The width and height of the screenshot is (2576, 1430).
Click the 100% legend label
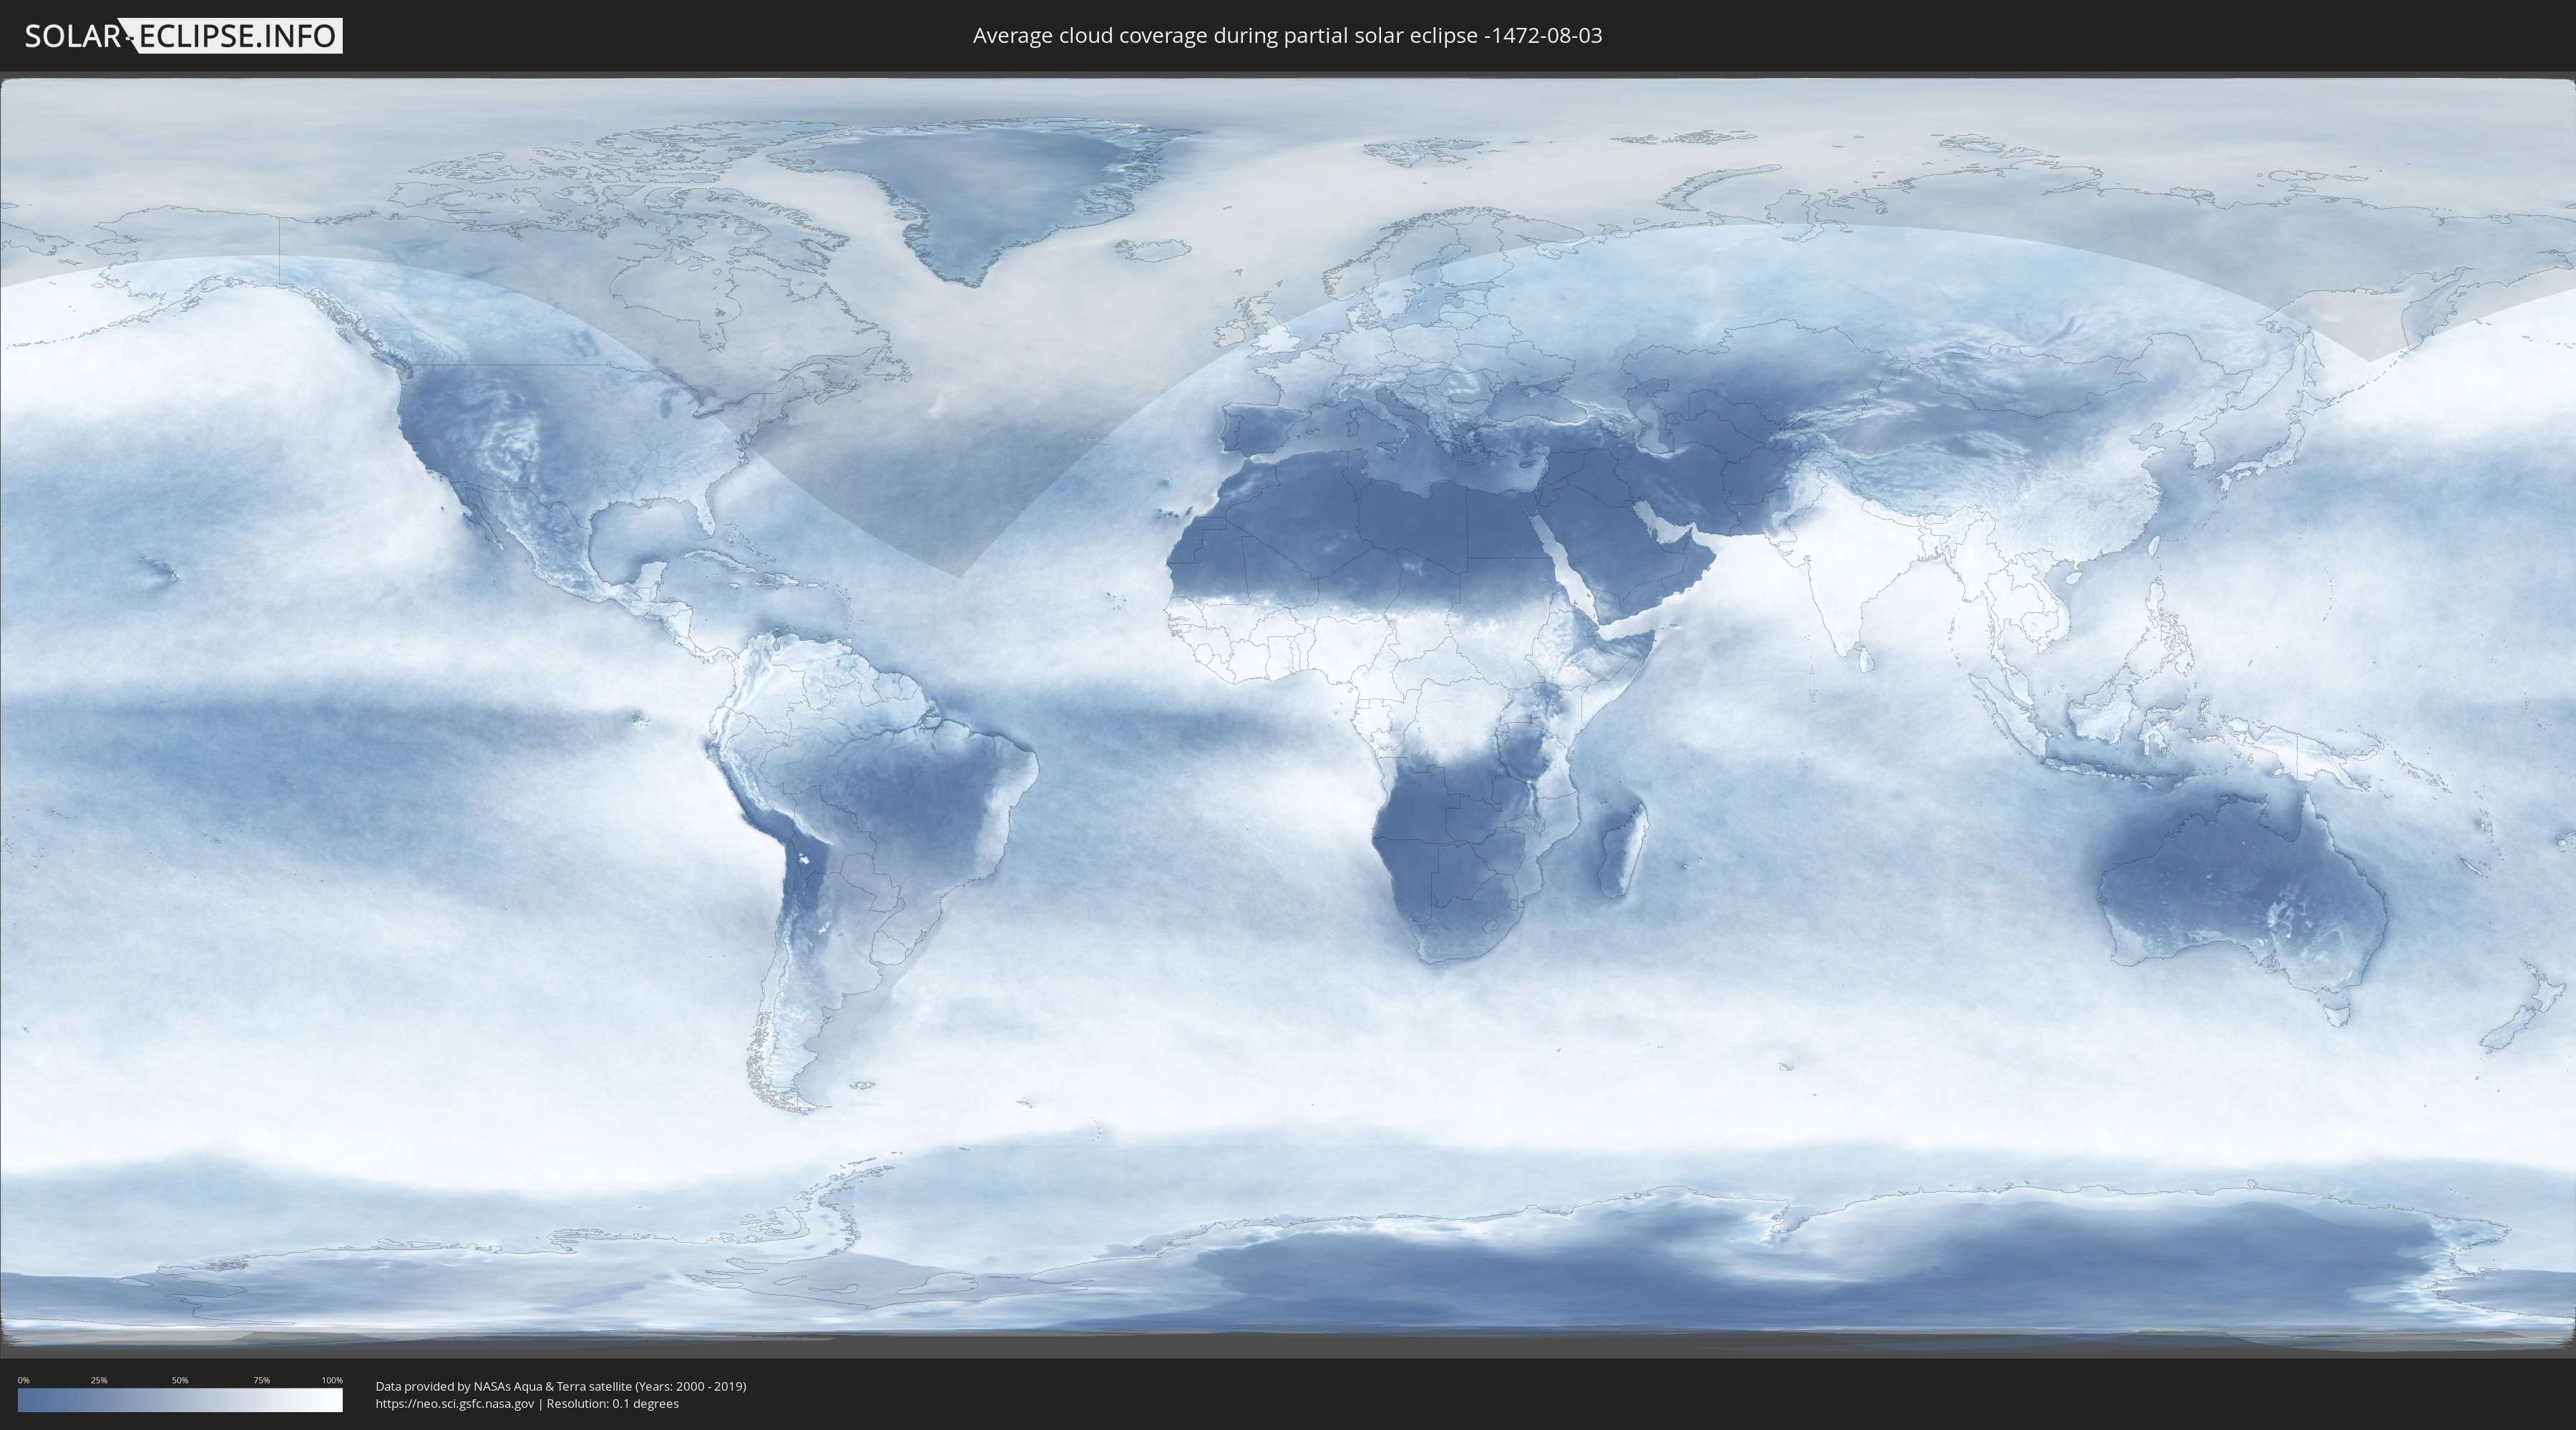pyautogui.click(x=332, y=1380)
